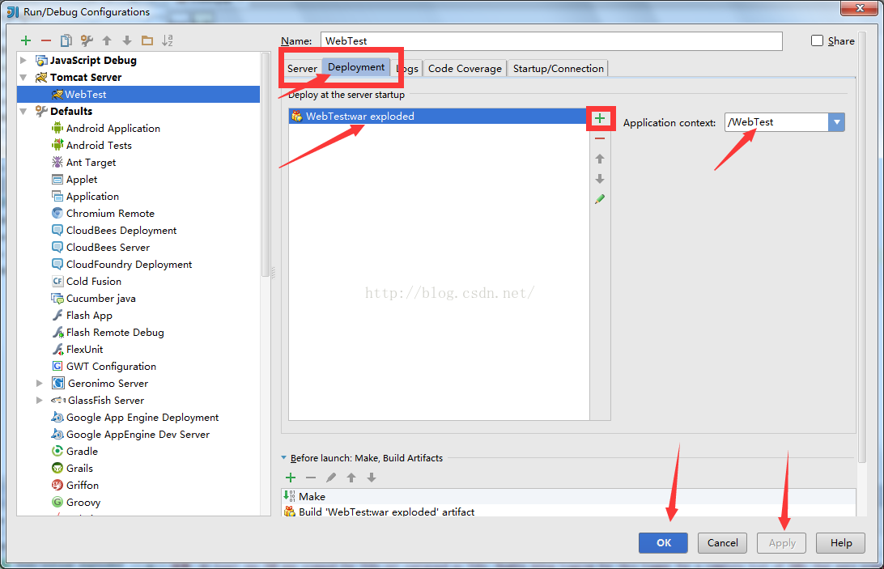Screen dimensions: 884x569
Task: Move deployment artifact up
Action: coord(600,159)
